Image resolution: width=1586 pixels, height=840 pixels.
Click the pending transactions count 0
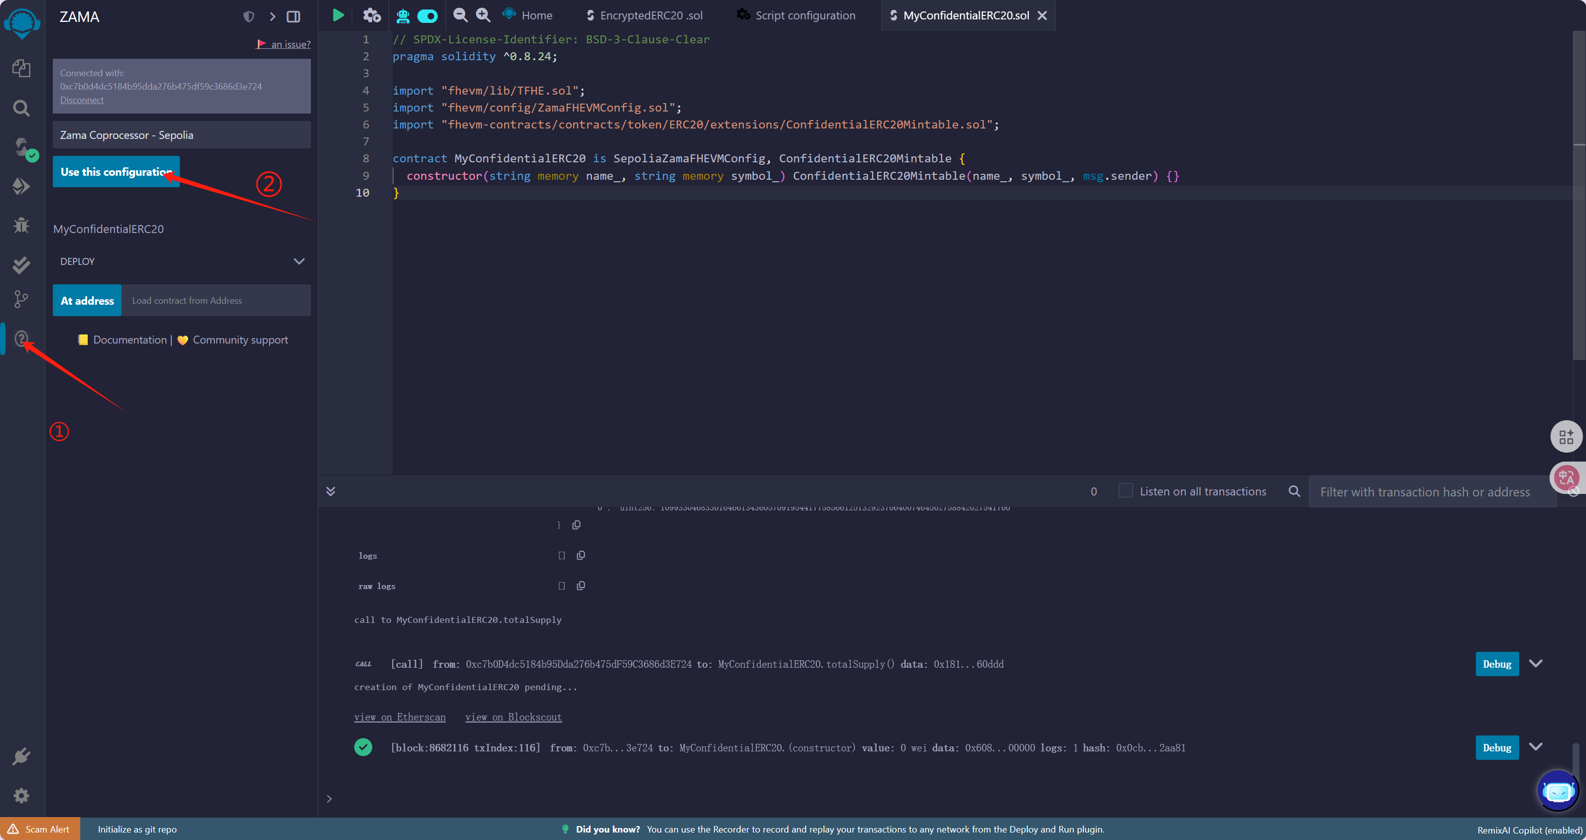pos(1093,491)
